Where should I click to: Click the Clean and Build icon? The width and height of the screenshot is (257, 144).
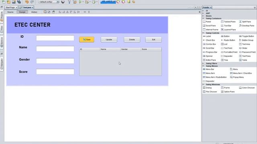click(x=75, y=2)
